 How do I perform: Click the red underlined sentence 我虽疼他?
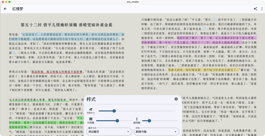[57, 71]
